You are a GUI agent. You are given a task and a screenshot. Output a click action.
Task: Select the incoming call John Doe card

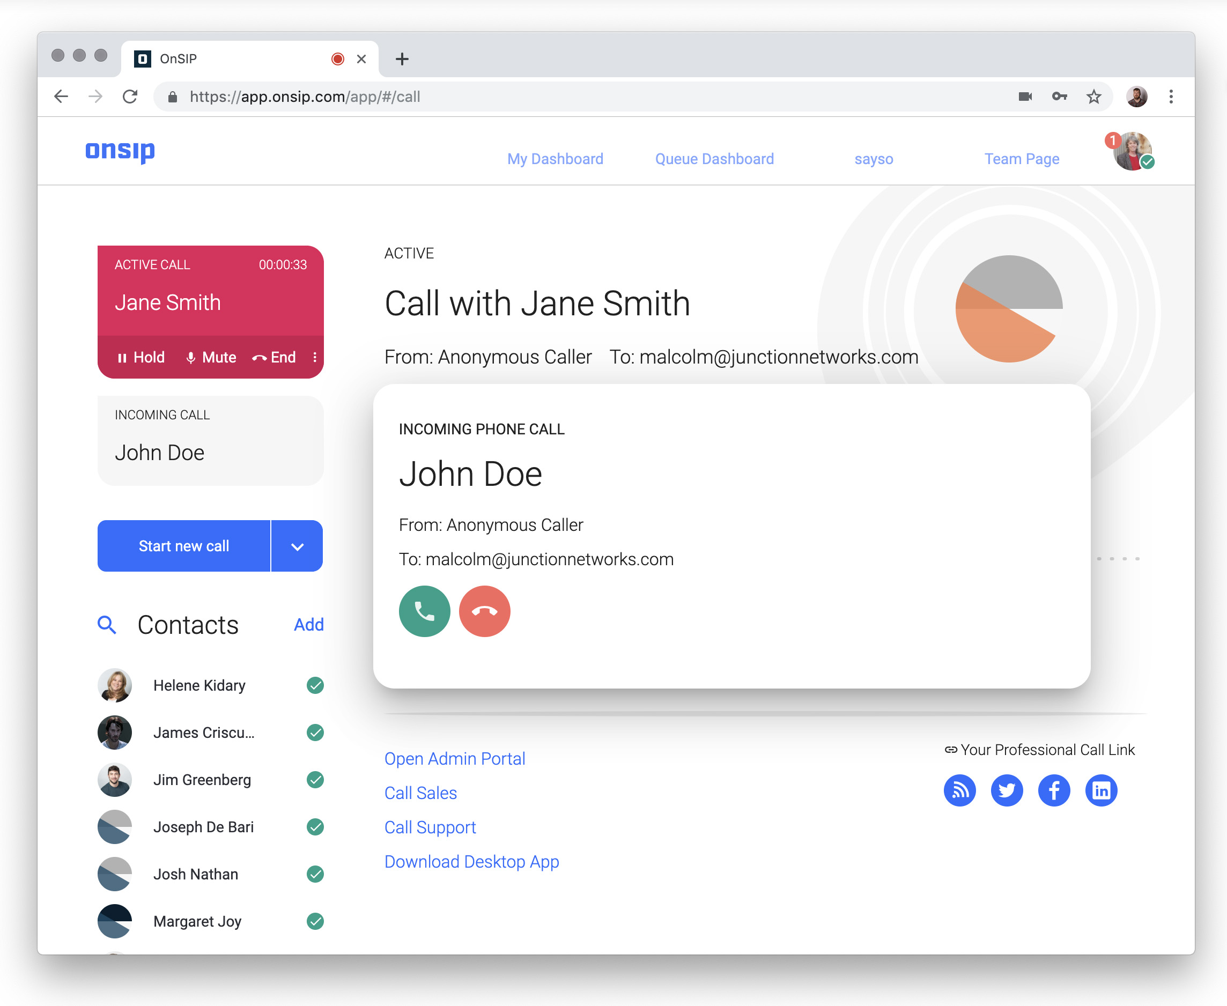click(210, 441)
